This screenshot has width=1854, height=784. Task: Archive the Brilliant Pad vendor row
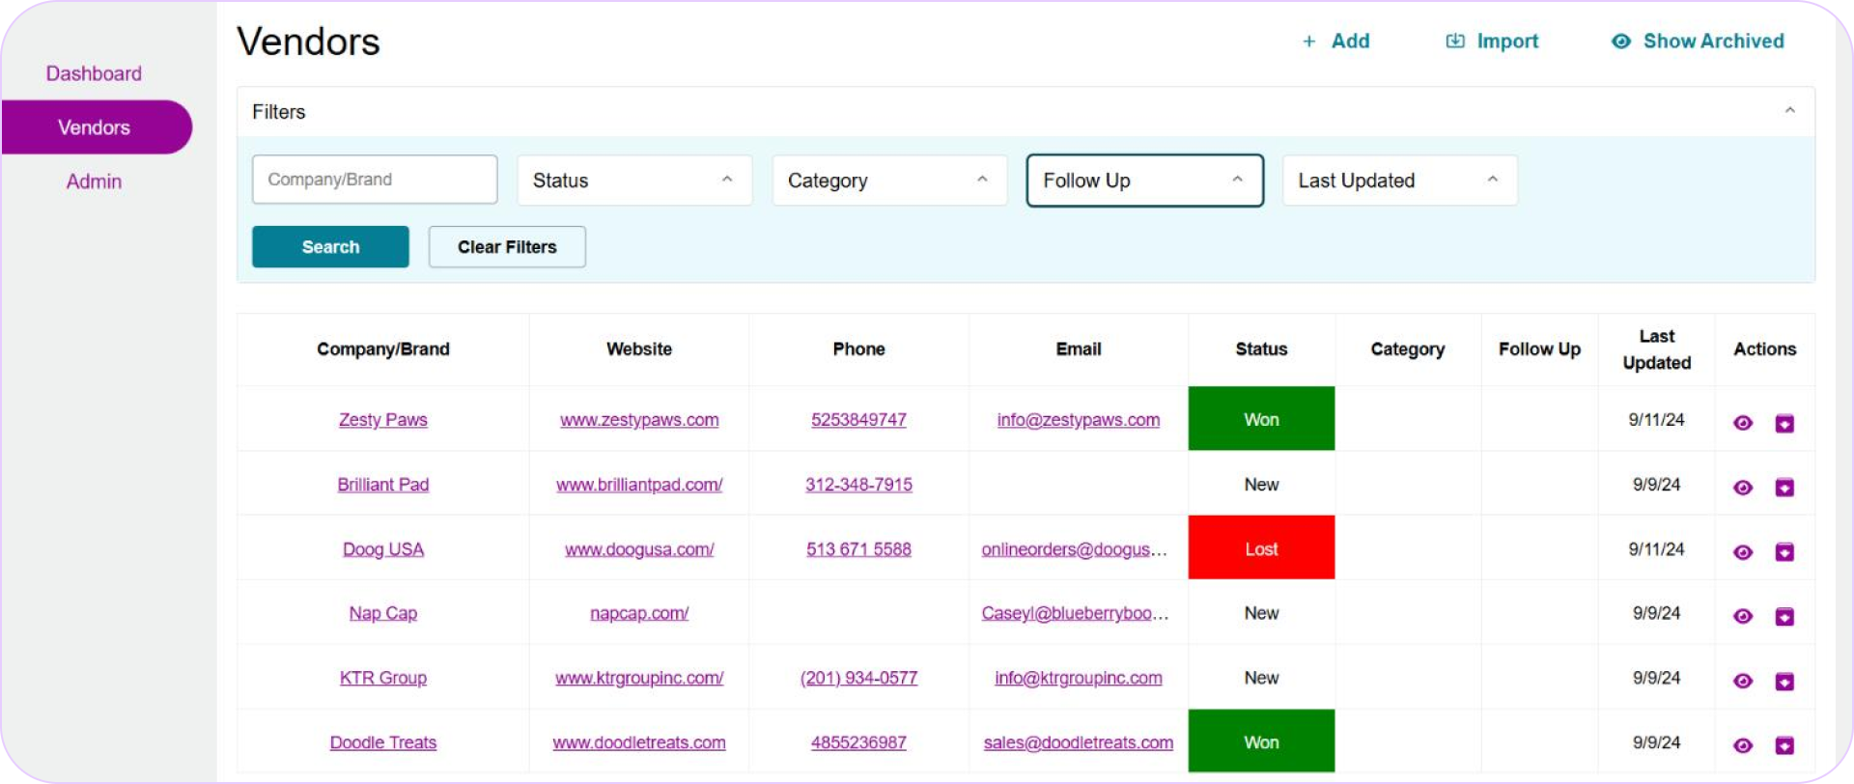click(x=1784, y=488)
